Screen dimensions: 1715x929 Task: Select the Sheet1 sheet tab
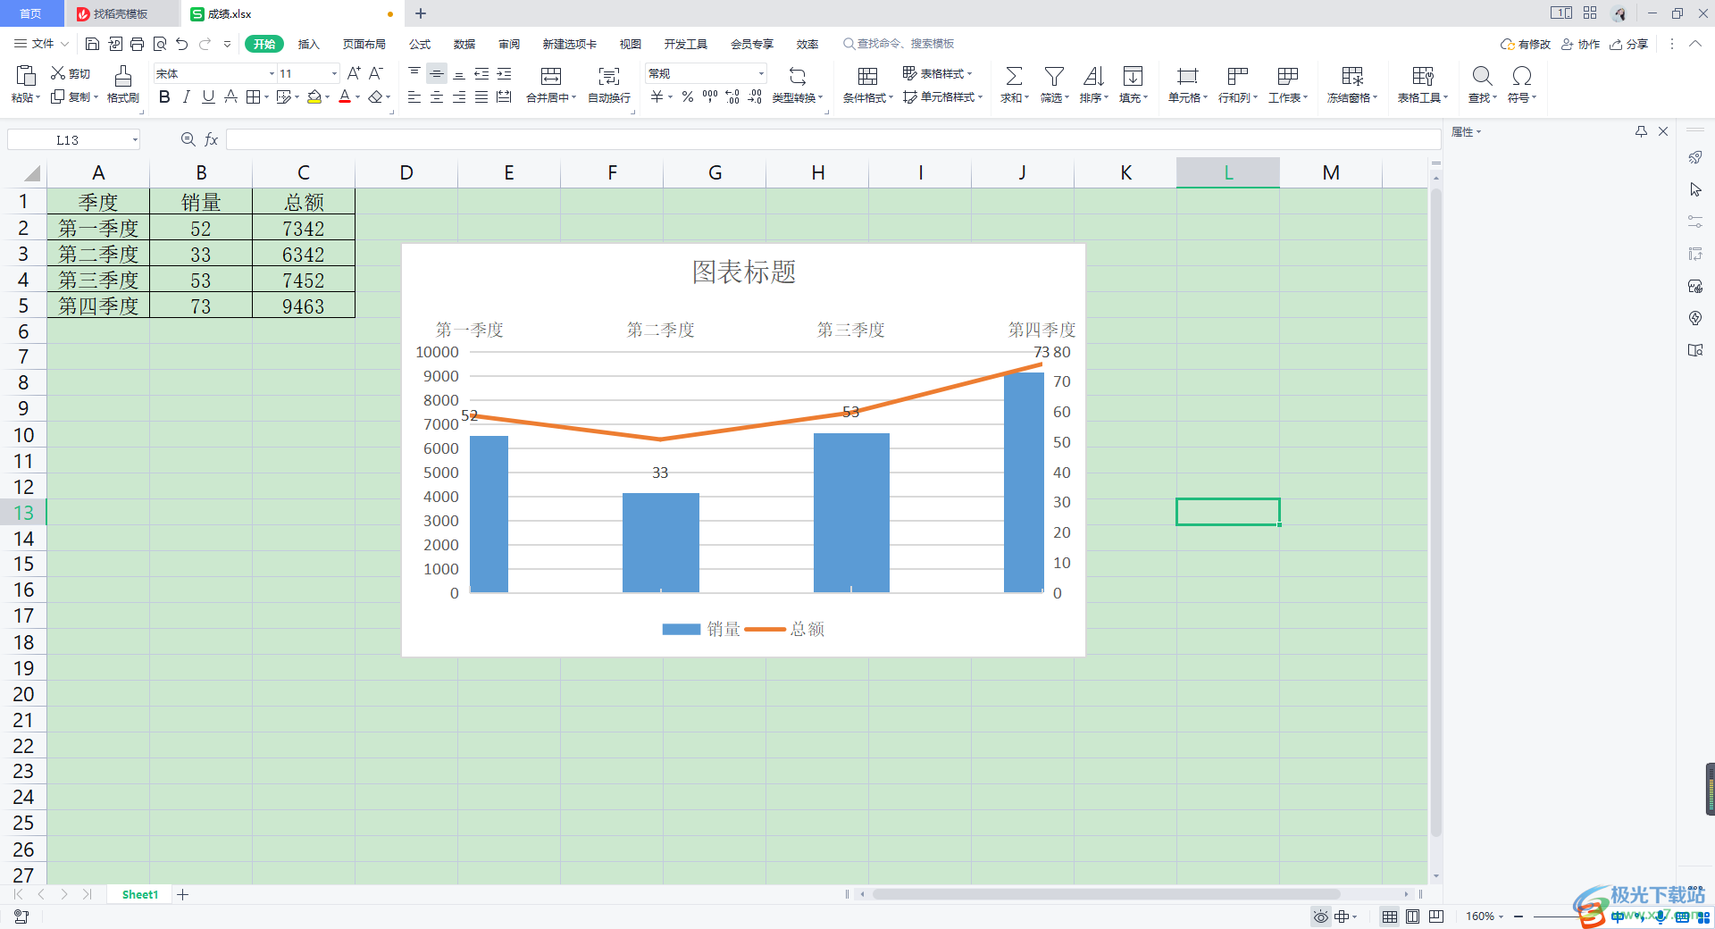[x=140, y=894]
